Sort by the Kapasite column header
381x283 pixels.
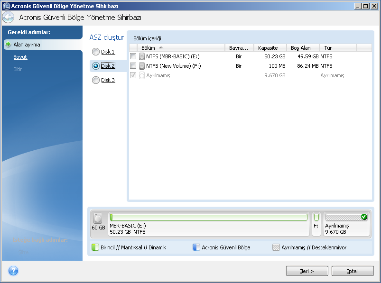click(x=270, y=48)
